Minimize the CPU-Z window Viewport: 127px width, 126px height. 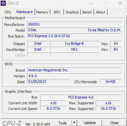point(91,4)
